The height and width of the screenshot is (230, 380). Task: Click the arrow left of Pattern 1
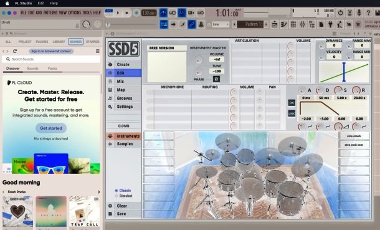tap(234, 24)
